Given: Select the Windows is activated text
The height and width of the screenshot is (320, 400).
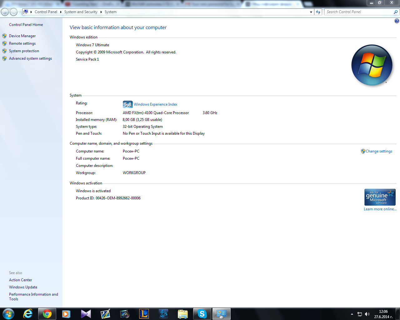Looking at the screenshot, I should click(93, 191).
